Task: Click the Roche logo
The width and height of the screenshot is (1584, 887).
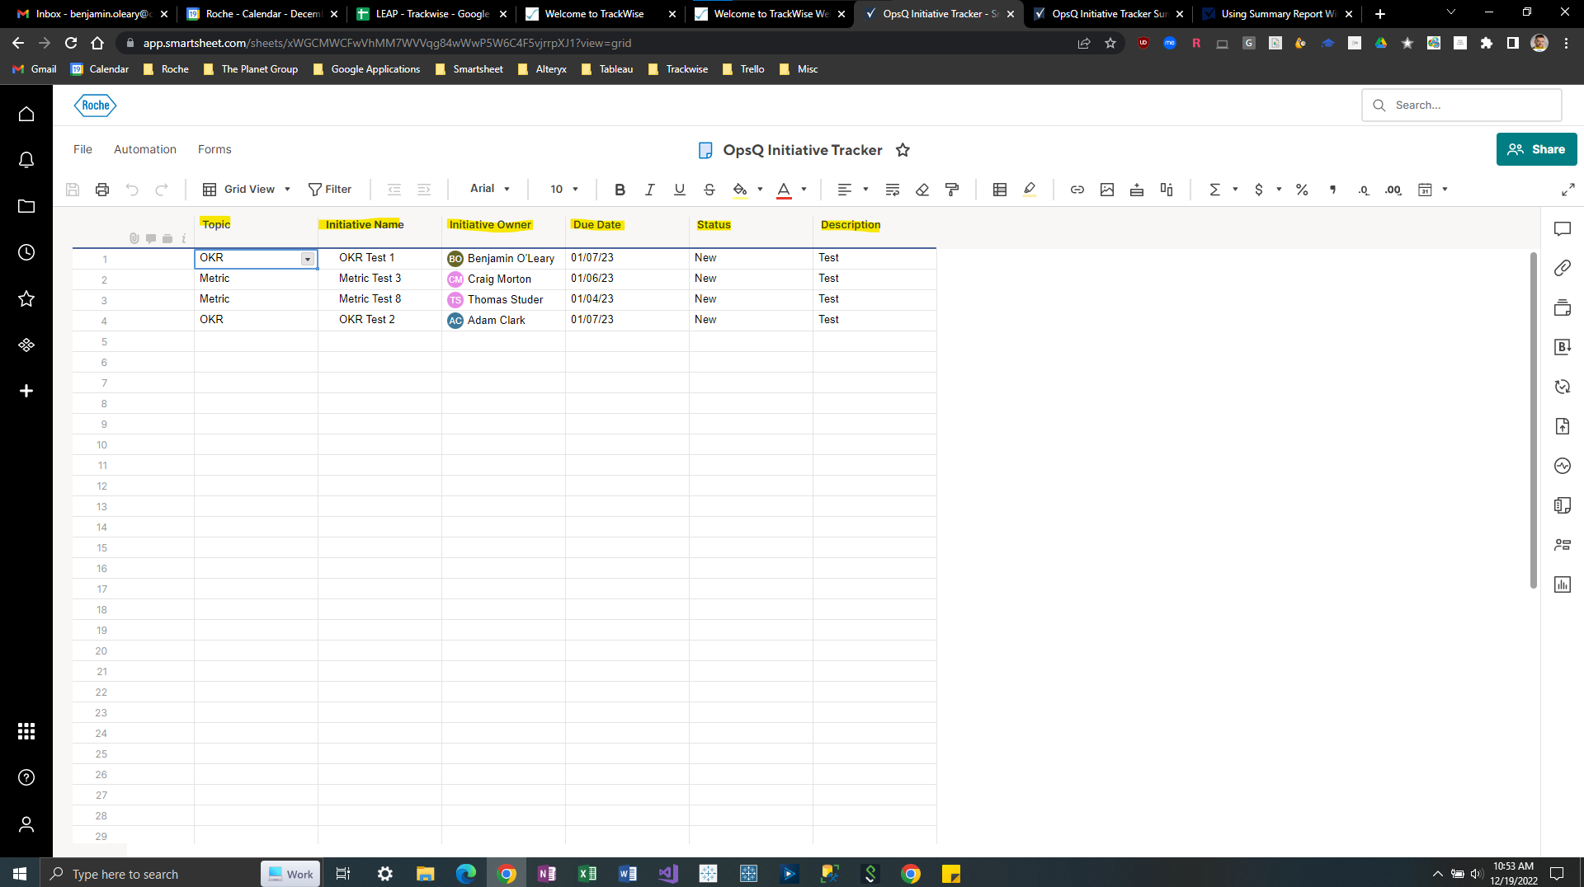Action: pos(95,106)
